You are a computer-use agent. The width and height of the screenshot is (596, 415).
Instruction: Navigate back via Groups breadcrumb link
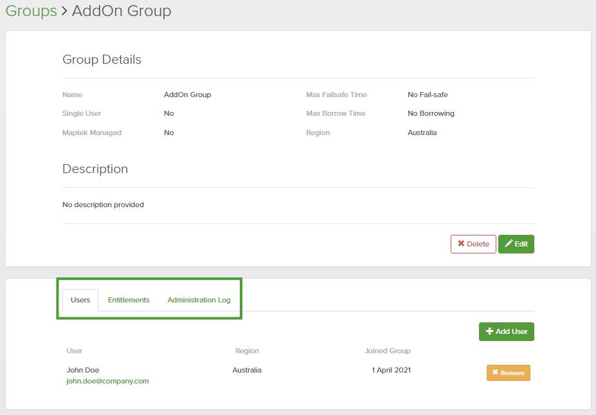31,11
